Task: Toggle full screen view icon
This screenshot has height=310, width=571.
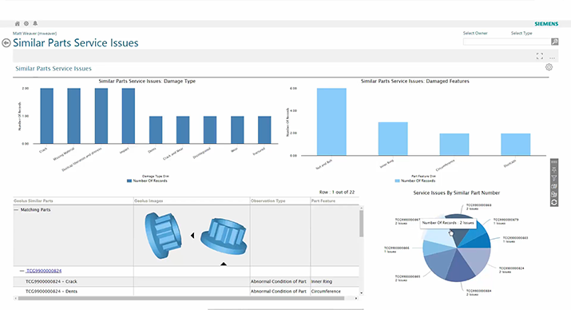Action: [540, 56]
